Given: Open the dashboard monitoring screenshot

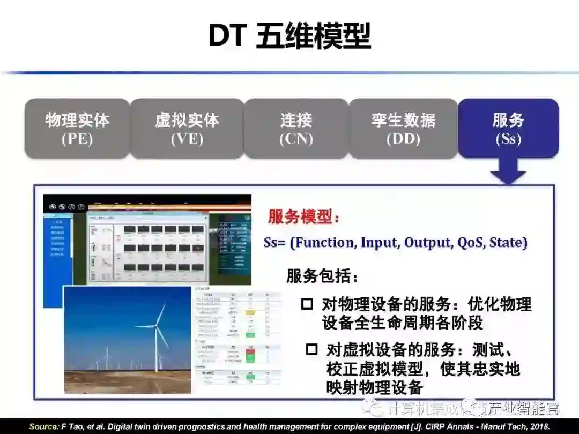Looking at the screenshot, I should pos(147,240).
